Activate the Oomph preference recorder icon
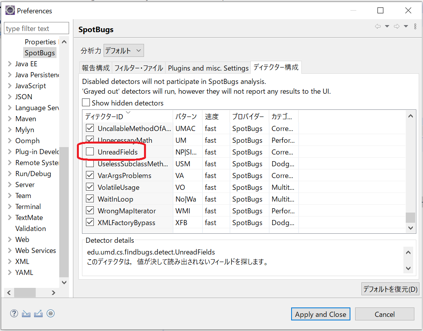The image size is (423, 331). (50, 313)
